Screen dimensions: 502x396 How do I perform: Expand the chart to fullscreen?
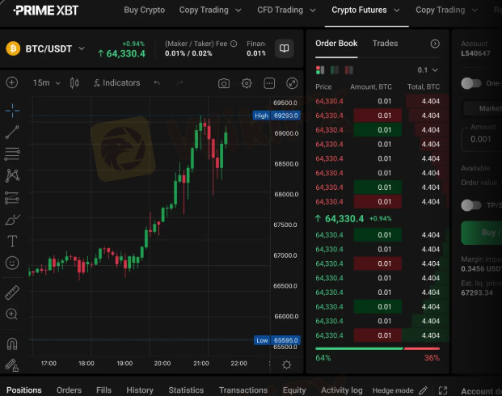click(x=292, y=83)
